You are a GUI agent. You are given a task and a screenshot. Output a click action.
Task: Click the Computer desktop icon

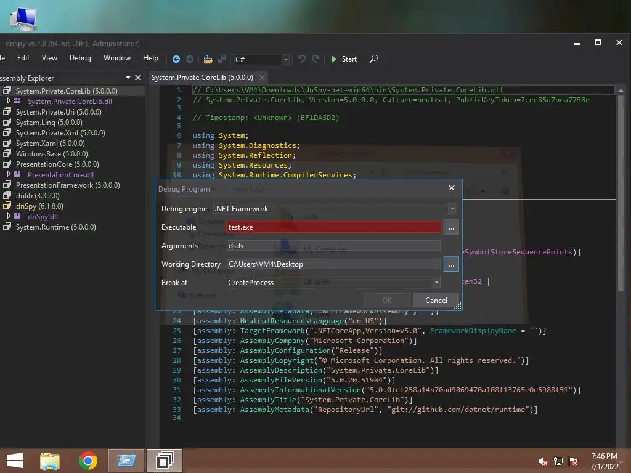(24, 18)
